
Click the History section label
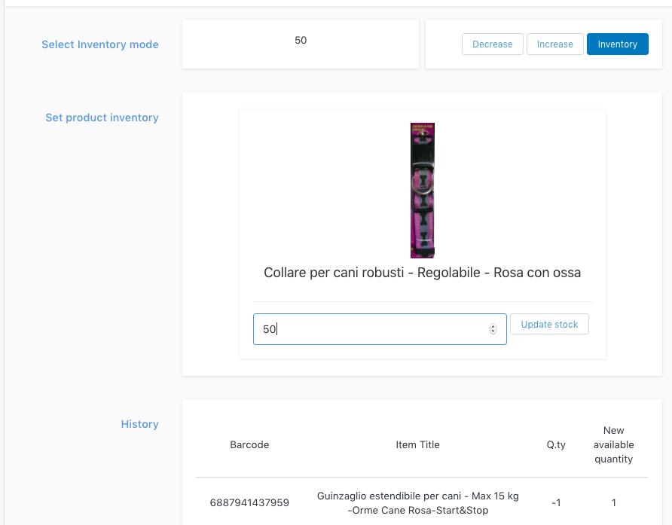pyautogui.click(x=139, y=424)
